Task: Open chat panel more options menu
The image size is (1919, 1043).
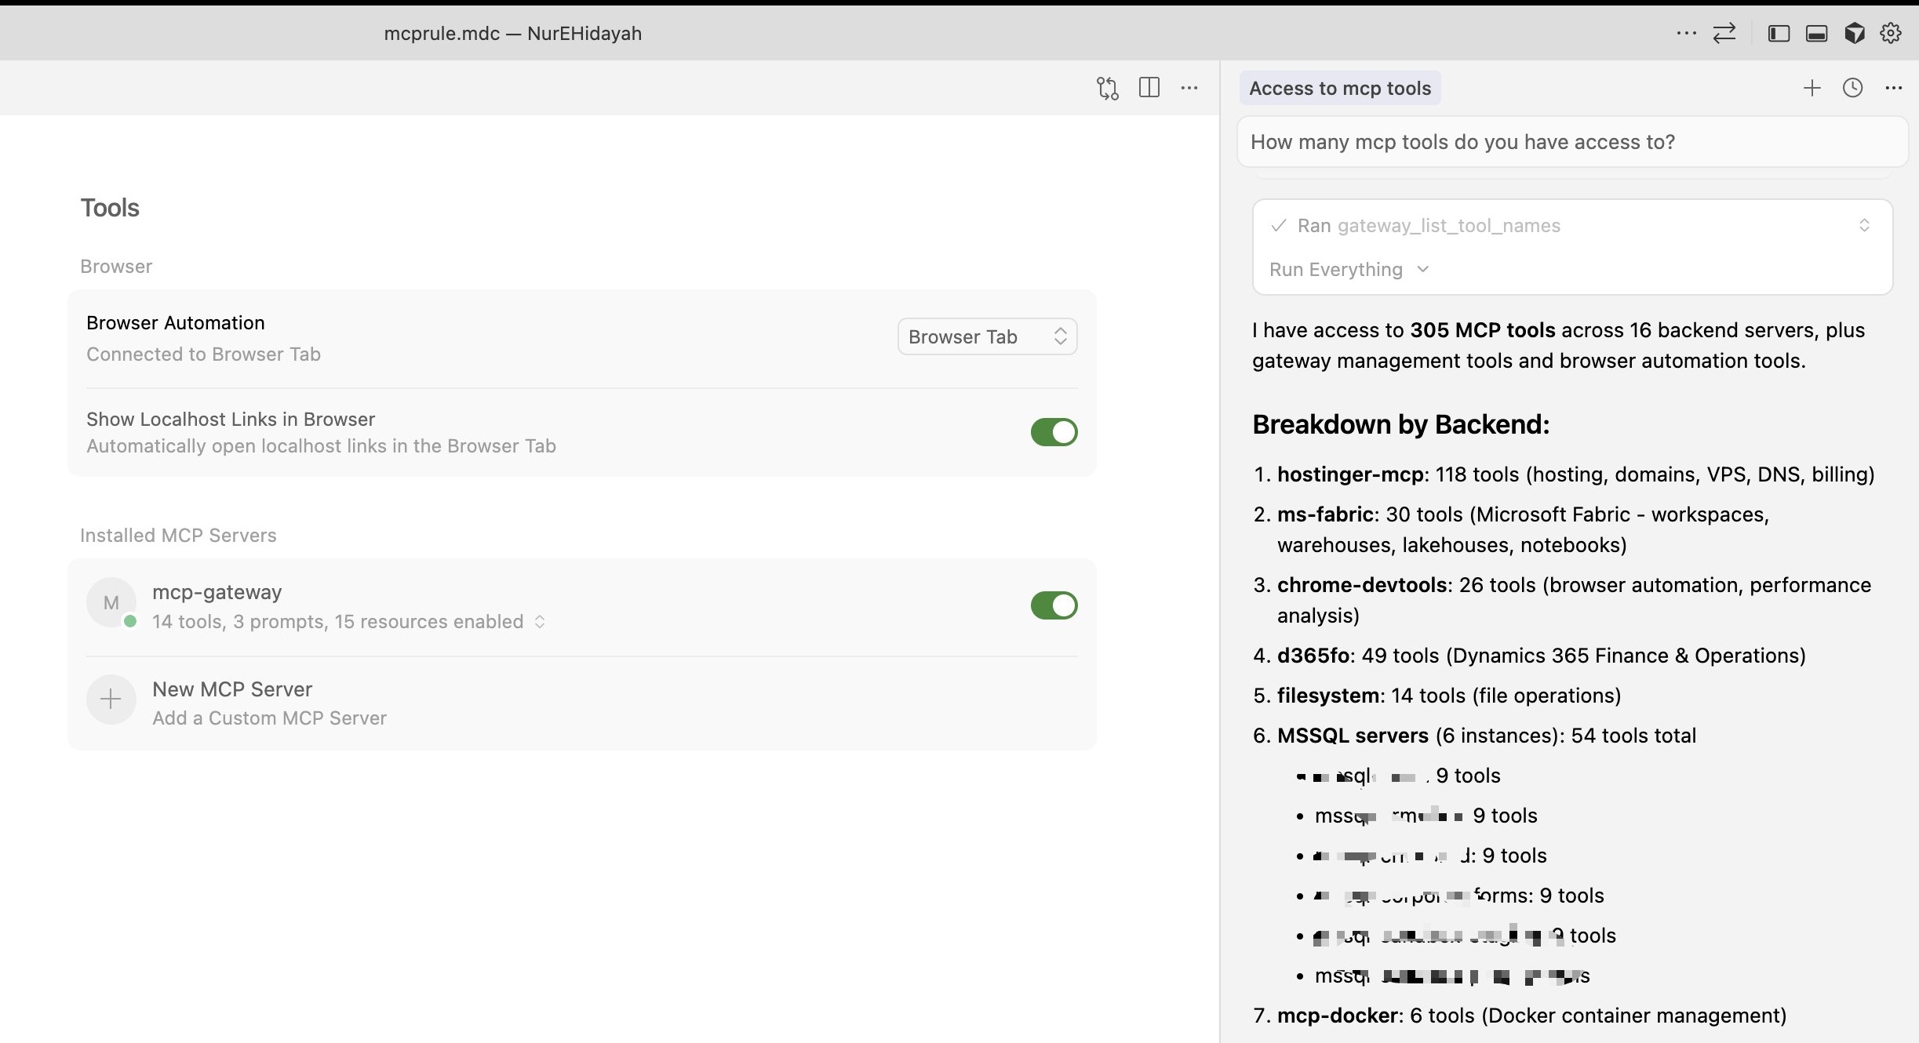Action: 1893,88
